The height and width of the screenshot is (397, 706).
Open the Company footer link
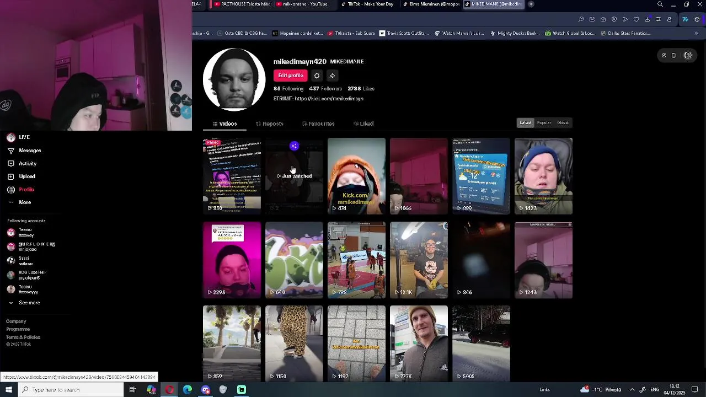pyautogui.click(x=16, y=321)
